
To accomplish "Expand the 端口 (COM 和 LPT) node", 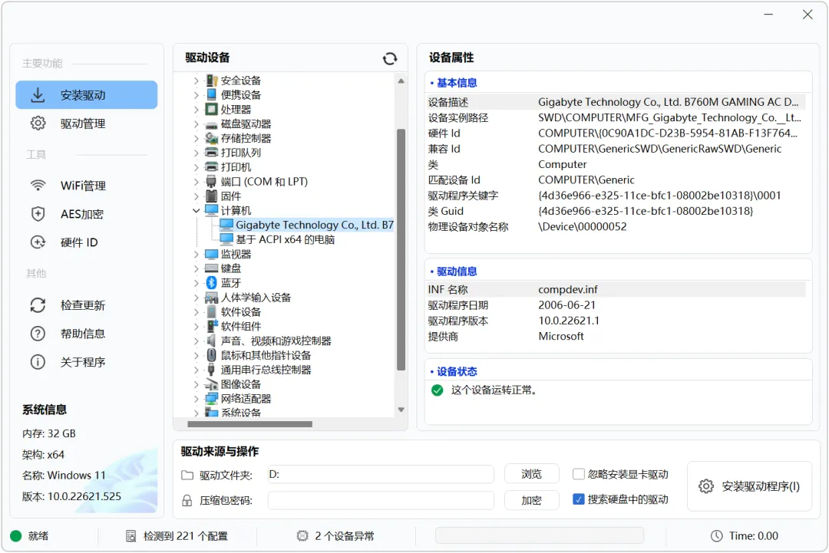I will tap(197, 182).
